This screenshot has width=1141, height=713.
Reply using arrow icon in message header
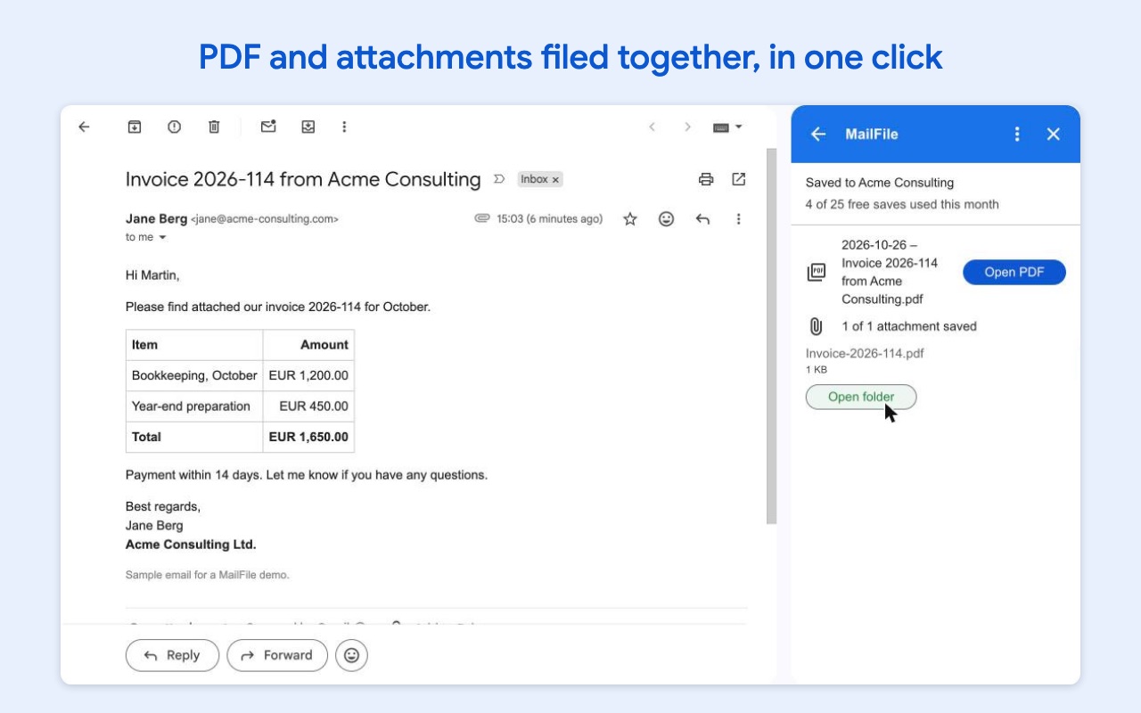[702, 218]
